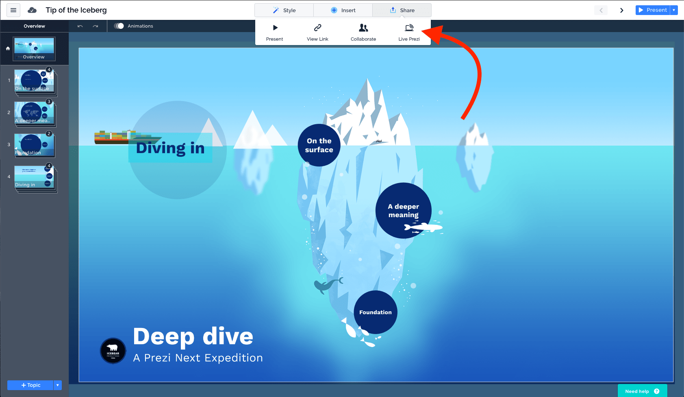Go to home overview icon
This screenshot has height=397, width=684.
[x=8, y=48]
